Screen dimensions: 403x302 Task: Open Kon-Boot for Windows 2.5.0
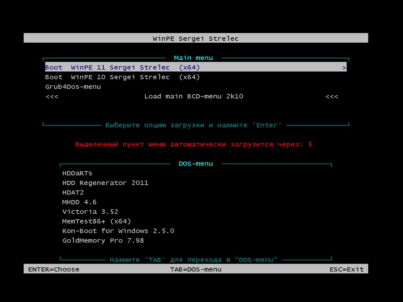click(x=118, y=231)
